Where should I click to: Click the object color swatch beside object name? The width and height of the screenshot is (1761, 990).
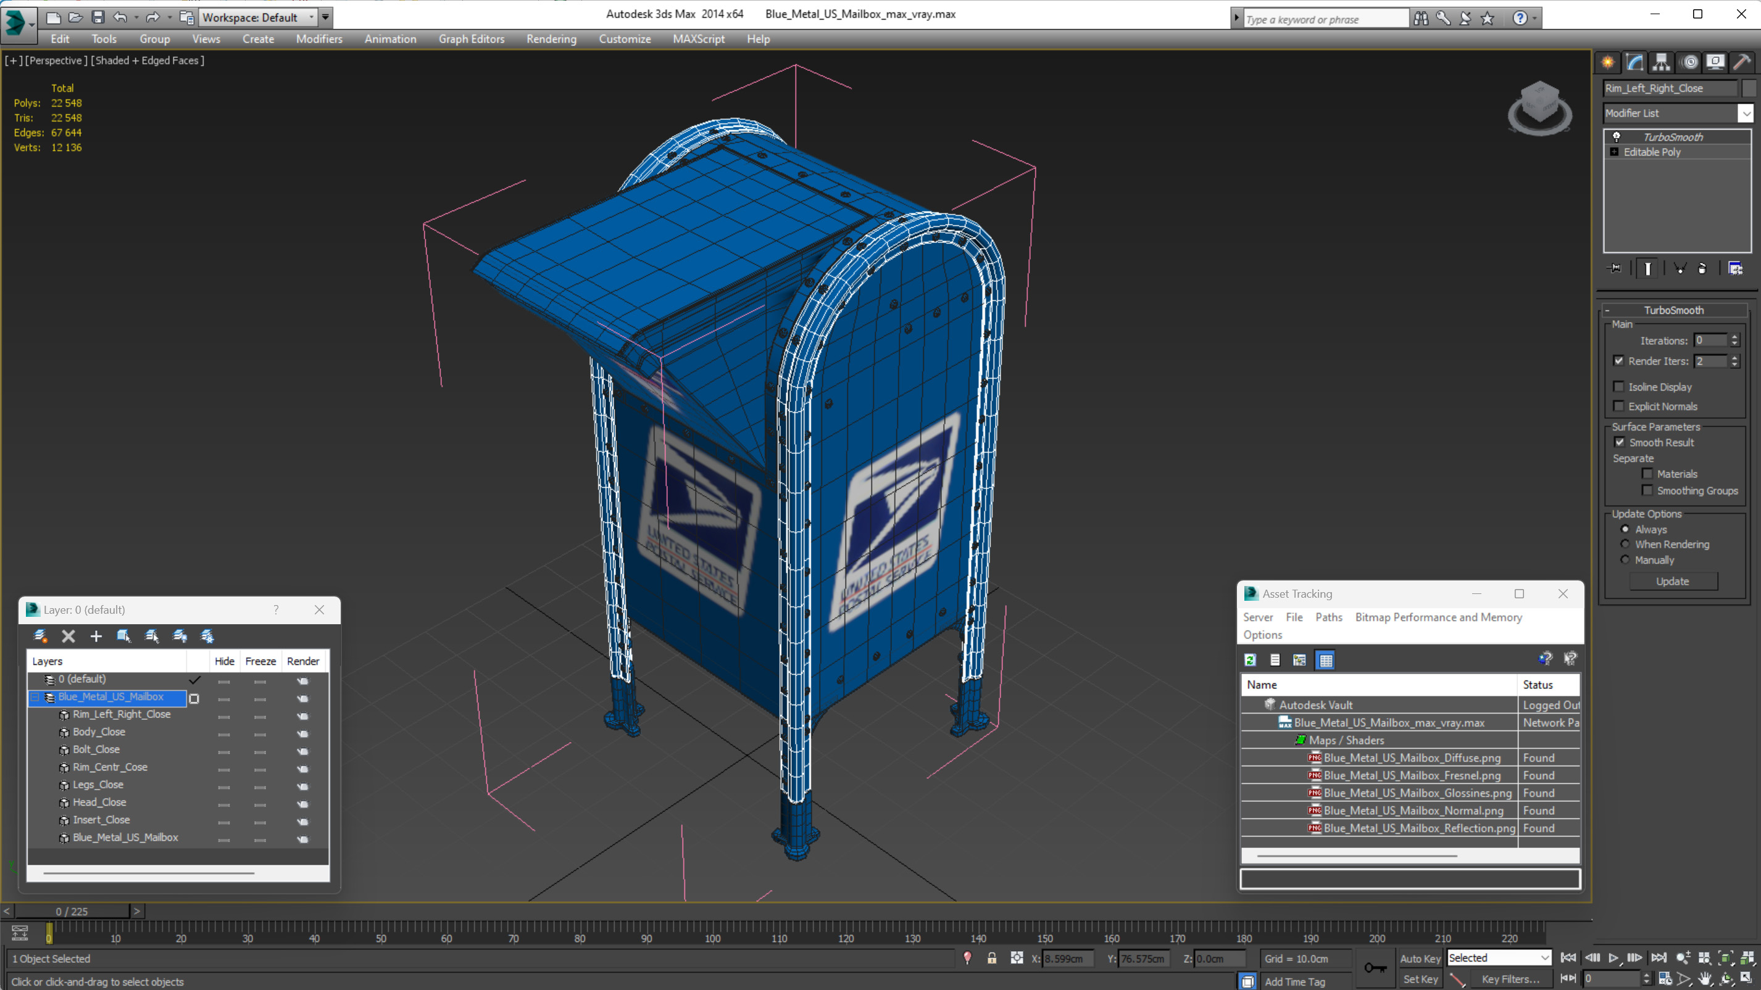[x=1749, y=88]
